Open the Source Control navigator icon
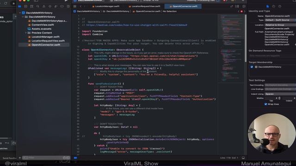 coord(26,6)
